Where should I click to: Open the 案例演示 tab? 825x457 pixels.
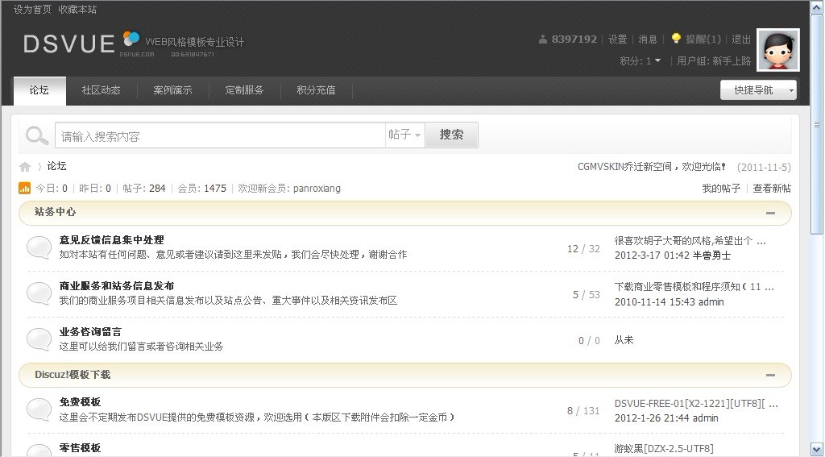pyautogui.click(x=172, y=90)
